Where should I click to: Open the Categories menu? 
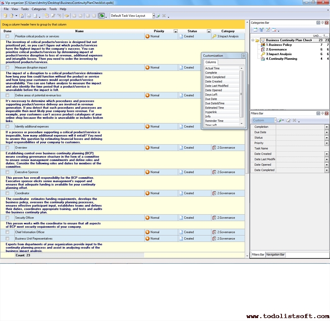click(39, 9)
